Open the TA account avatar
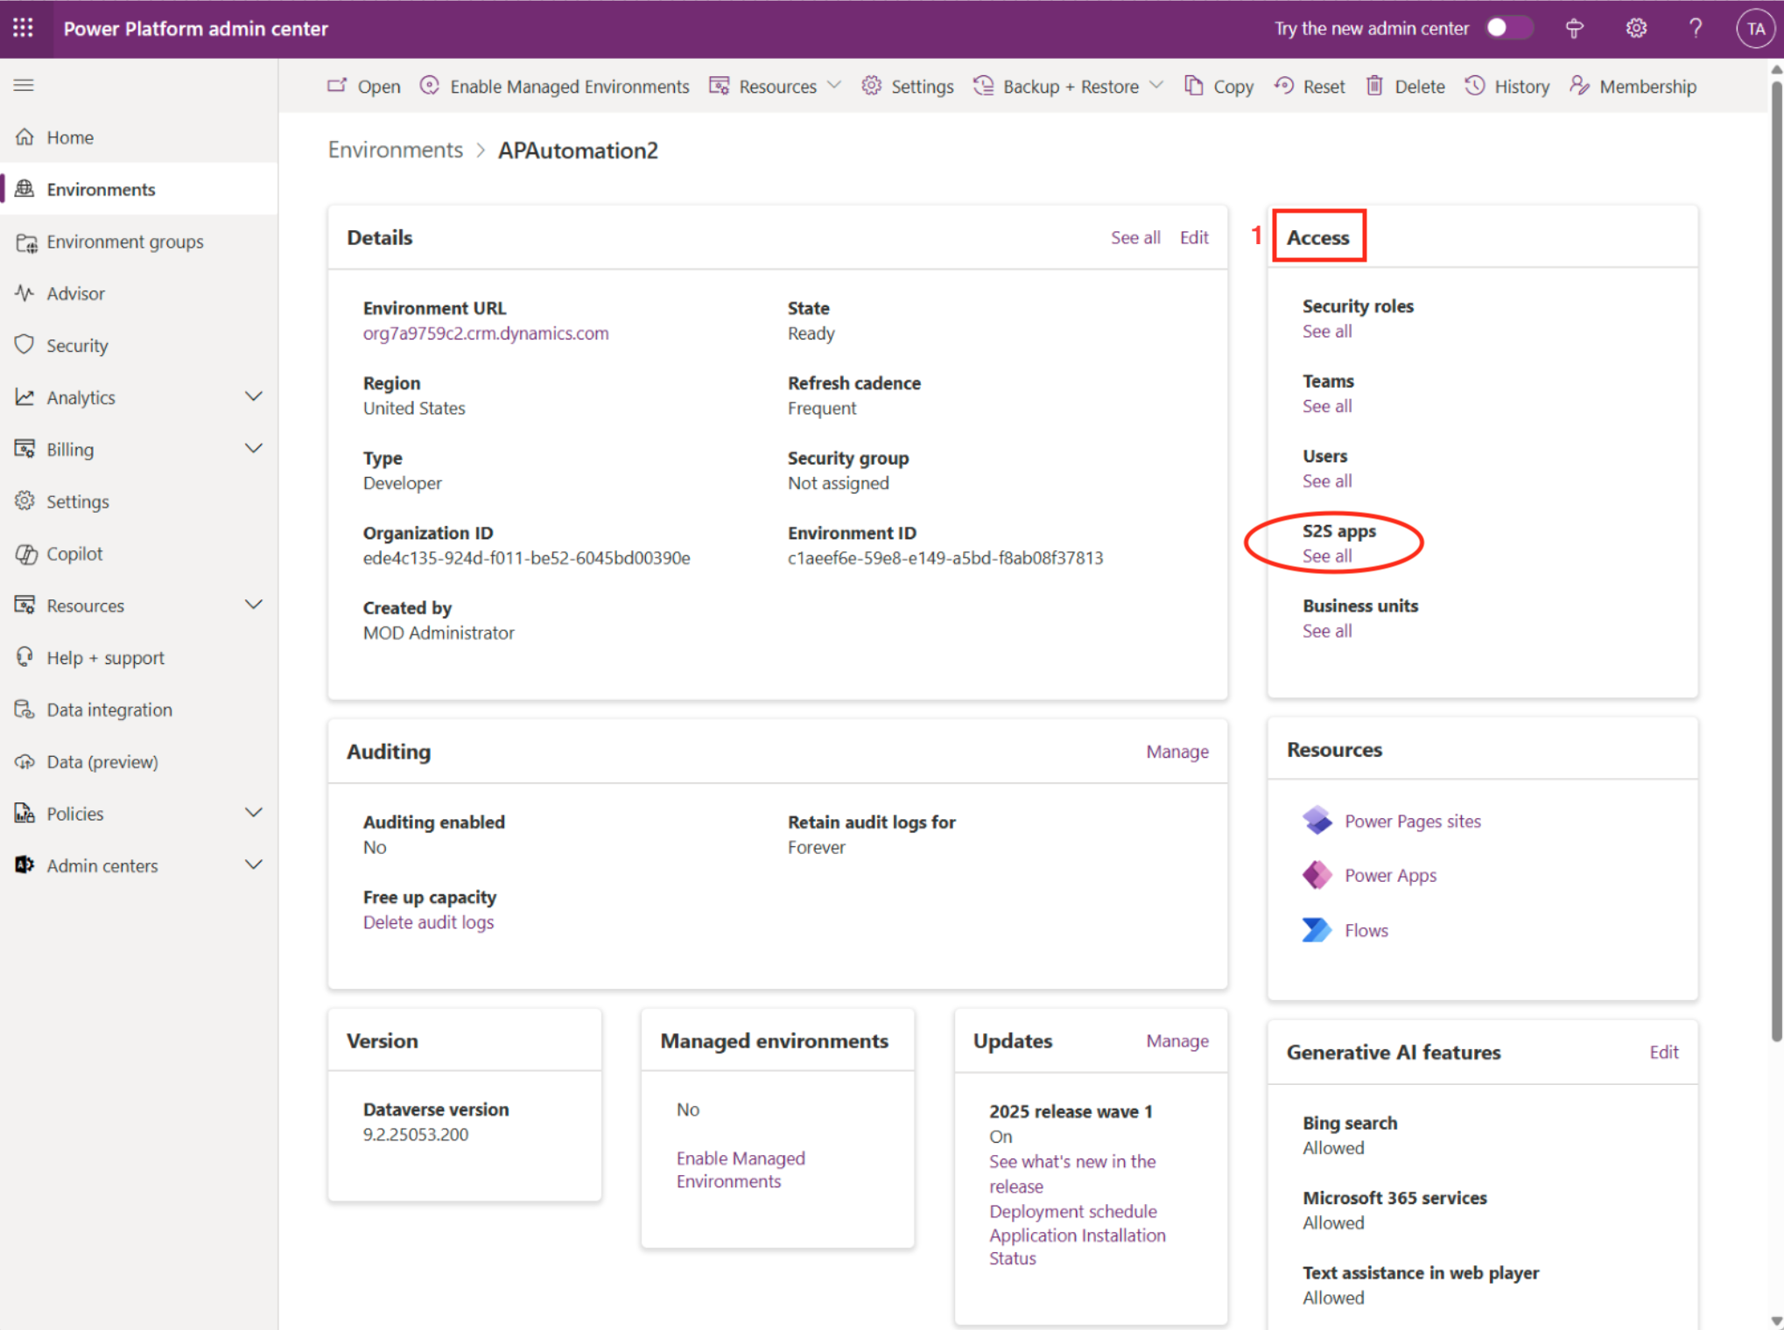1784x1330 pixels. click(x=1754, y=29)
